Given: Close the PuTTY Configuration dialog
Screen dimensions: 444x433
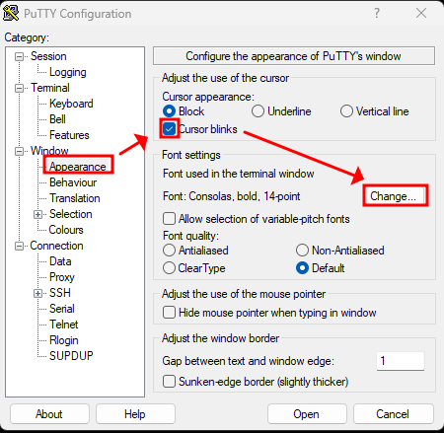Looking at the screenshot, I should click(421, 13).
